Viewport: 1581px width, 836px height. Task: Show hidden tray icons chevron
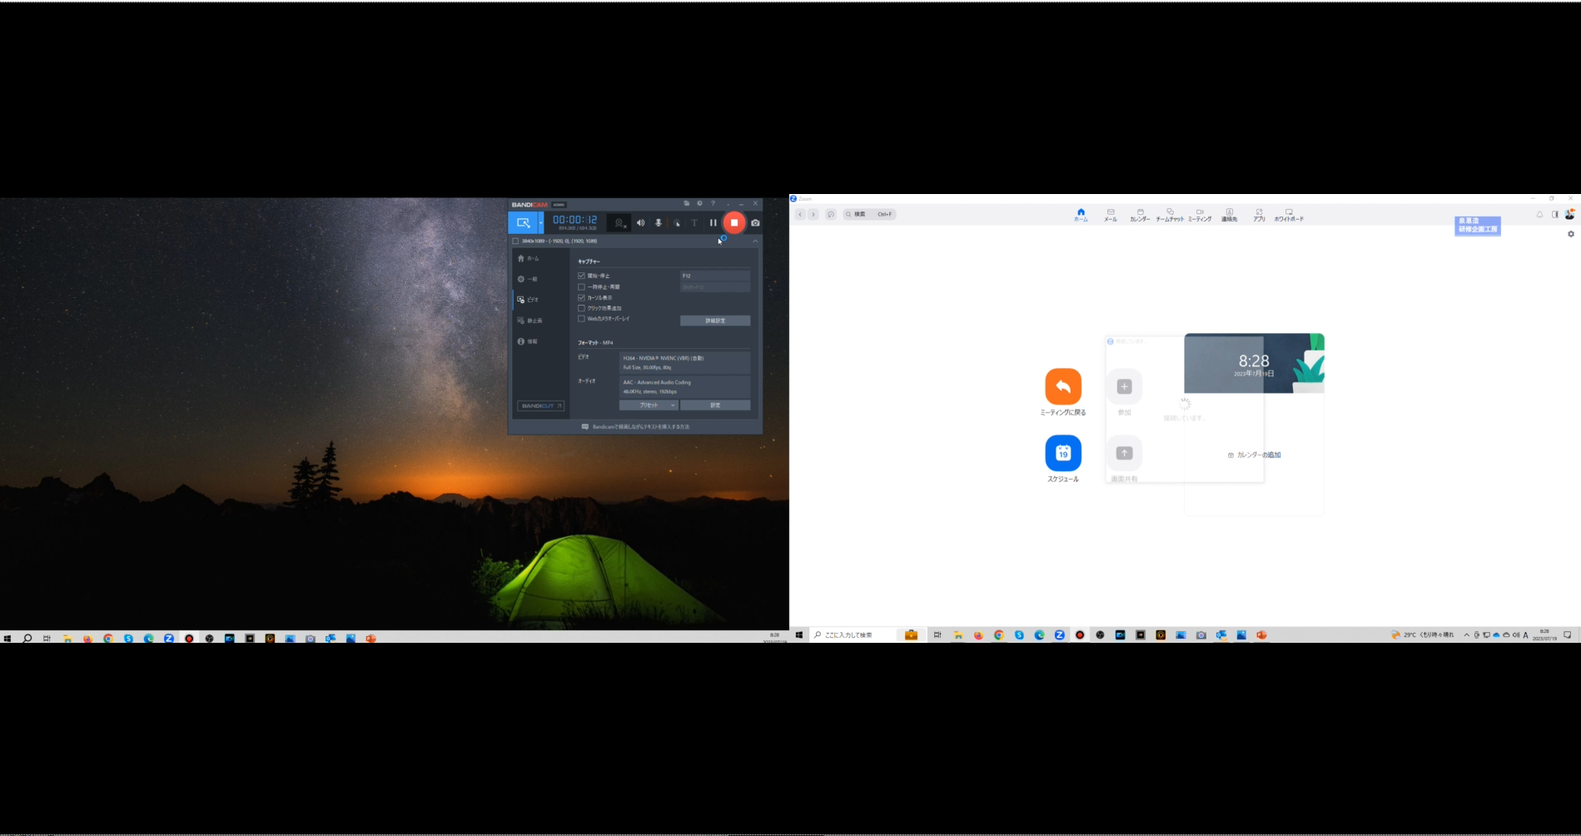(x=1467, y=634)
